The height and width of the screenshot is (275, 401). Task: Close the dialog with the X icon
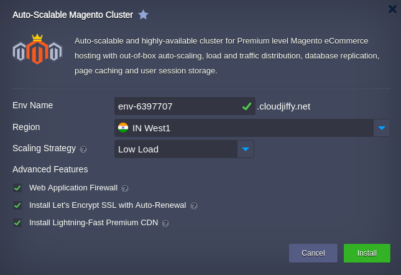pos(392,9)
